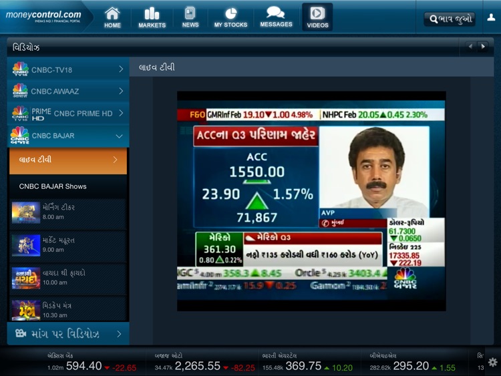
Task: Open the બીએચઇએલ 295.20 ticker quote
Action: tap(413, 363)
